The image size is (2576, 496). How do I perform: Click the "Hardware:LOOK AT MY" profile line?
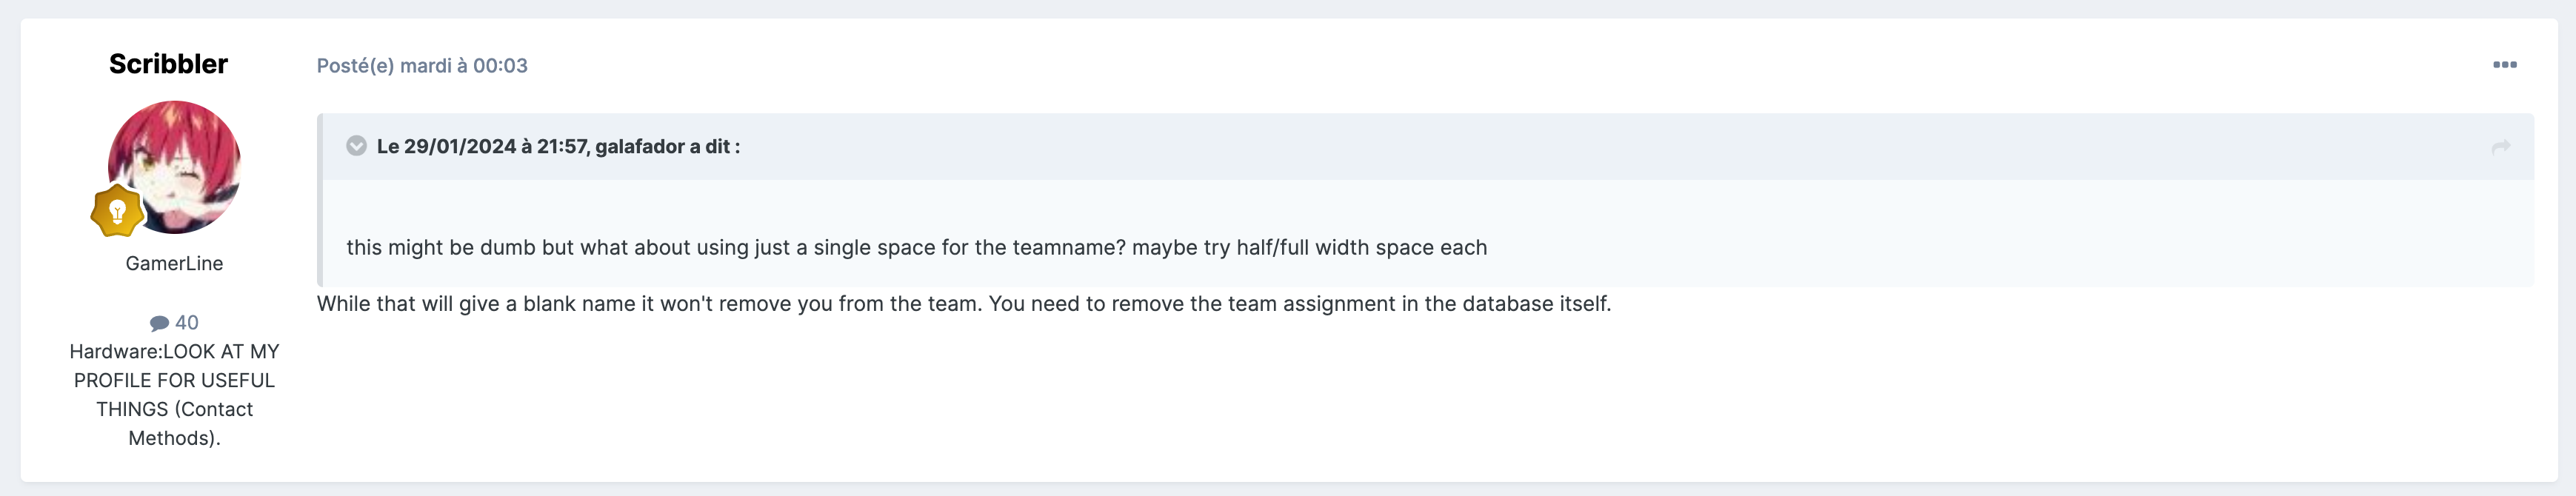coord(174,352)
